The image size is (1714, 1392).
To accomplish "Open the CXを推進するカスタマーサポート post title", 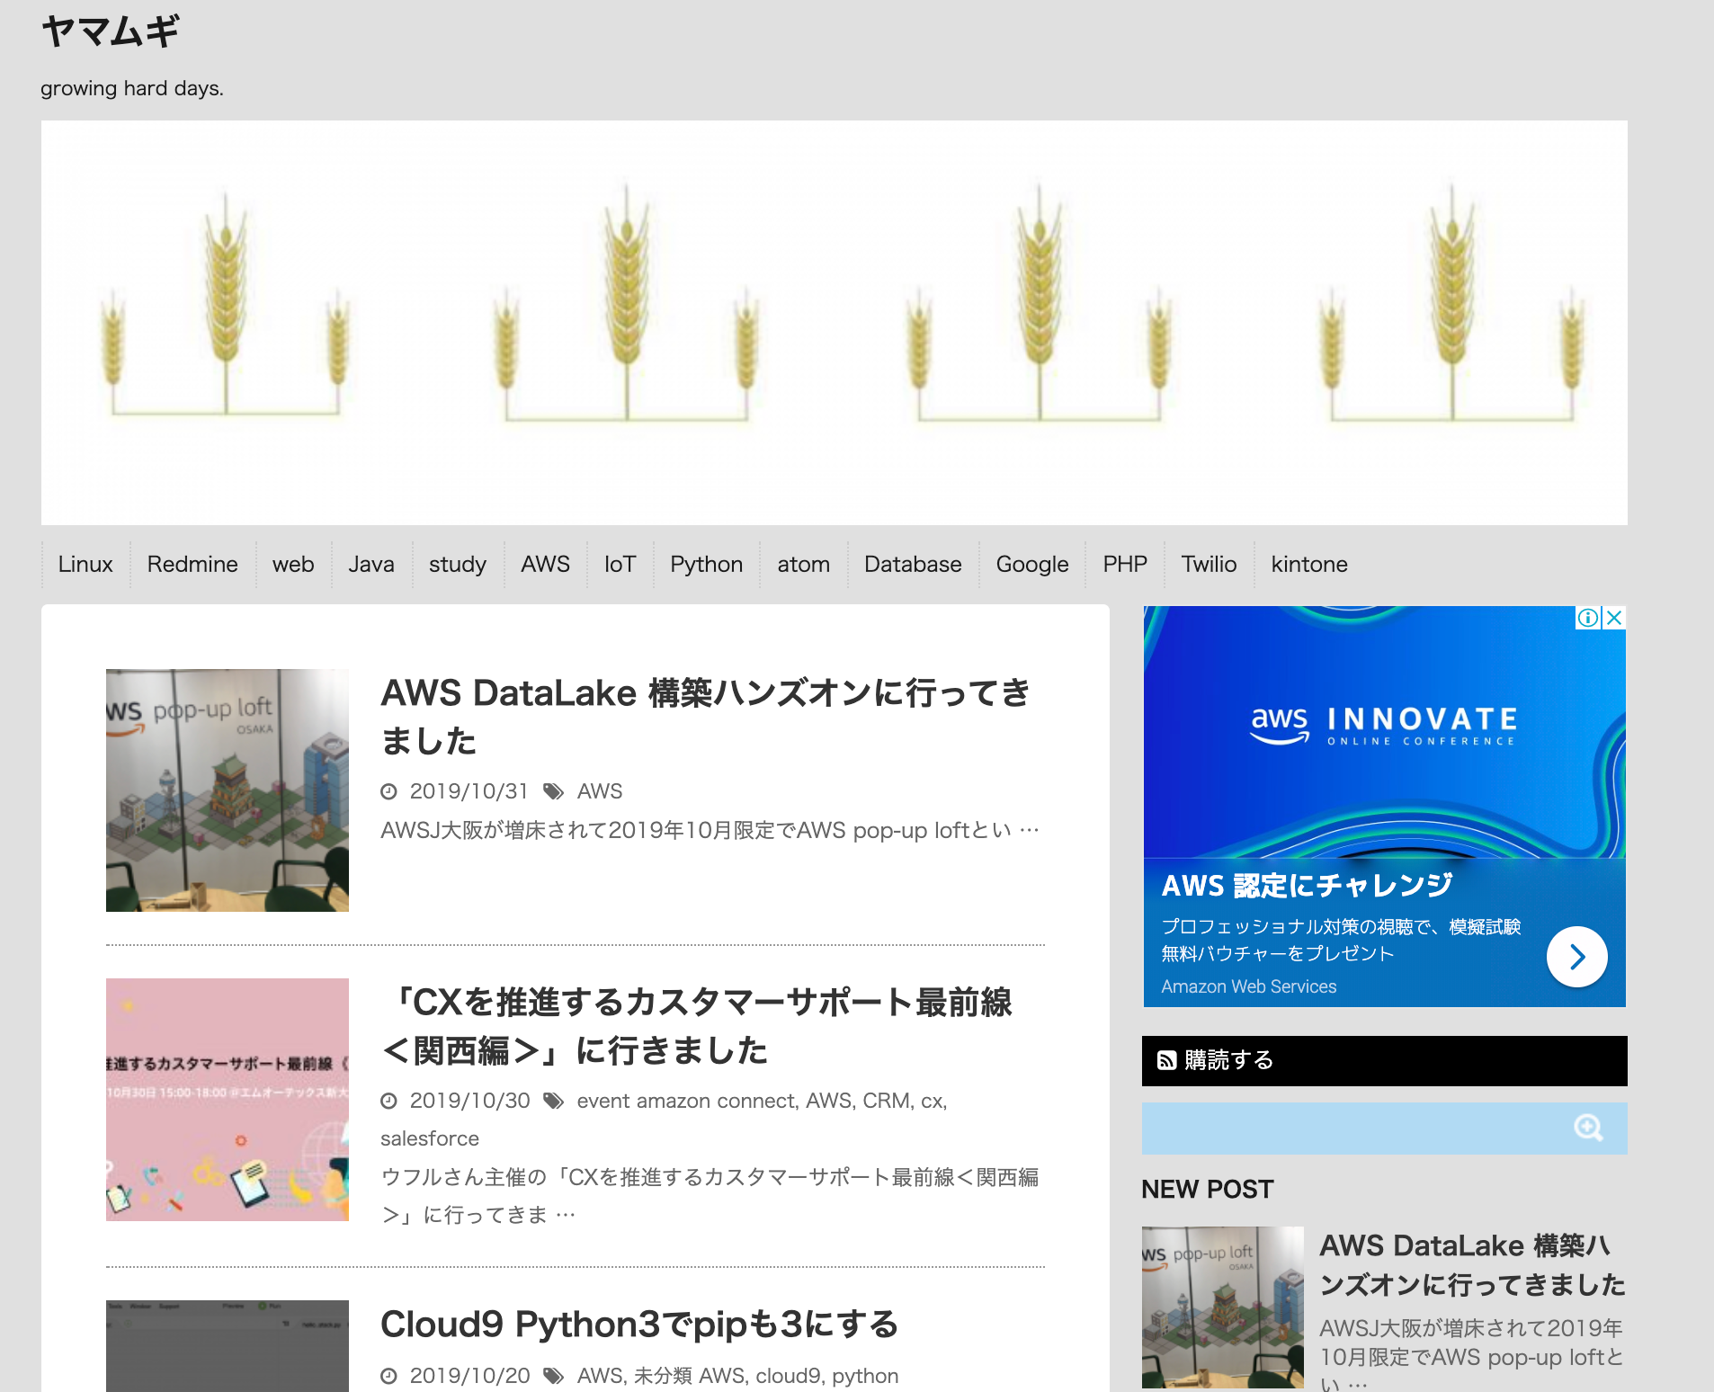I will coord(696,1026).
